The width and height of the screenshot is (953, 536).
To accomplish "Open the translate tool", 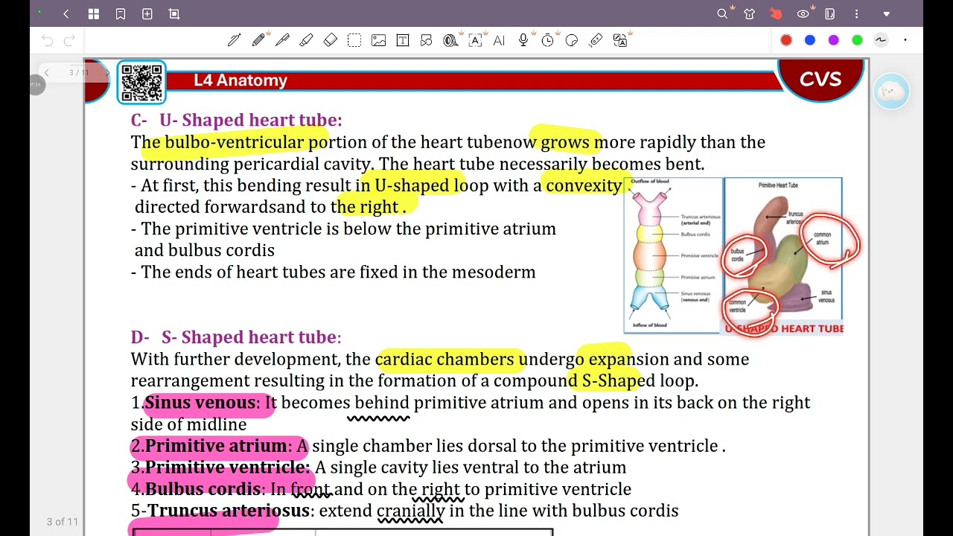I will coord(620,40).
